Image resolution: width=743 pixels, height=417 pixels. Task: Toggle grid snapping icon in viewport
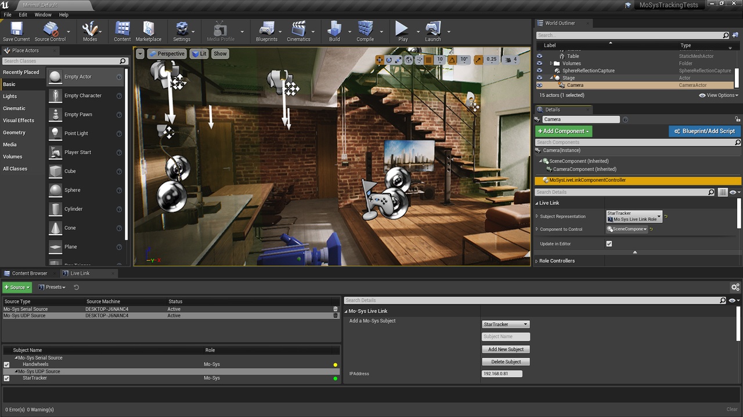pyautogui.click(x=430, y=60)
